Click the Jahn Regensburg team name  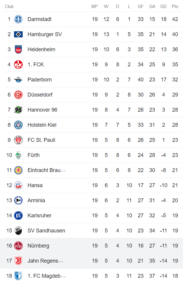click(x=45, y=261)
